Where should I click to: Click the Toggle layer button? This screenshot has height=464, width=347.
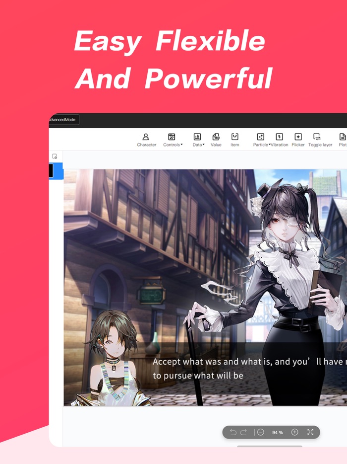[x=320, y=140]
